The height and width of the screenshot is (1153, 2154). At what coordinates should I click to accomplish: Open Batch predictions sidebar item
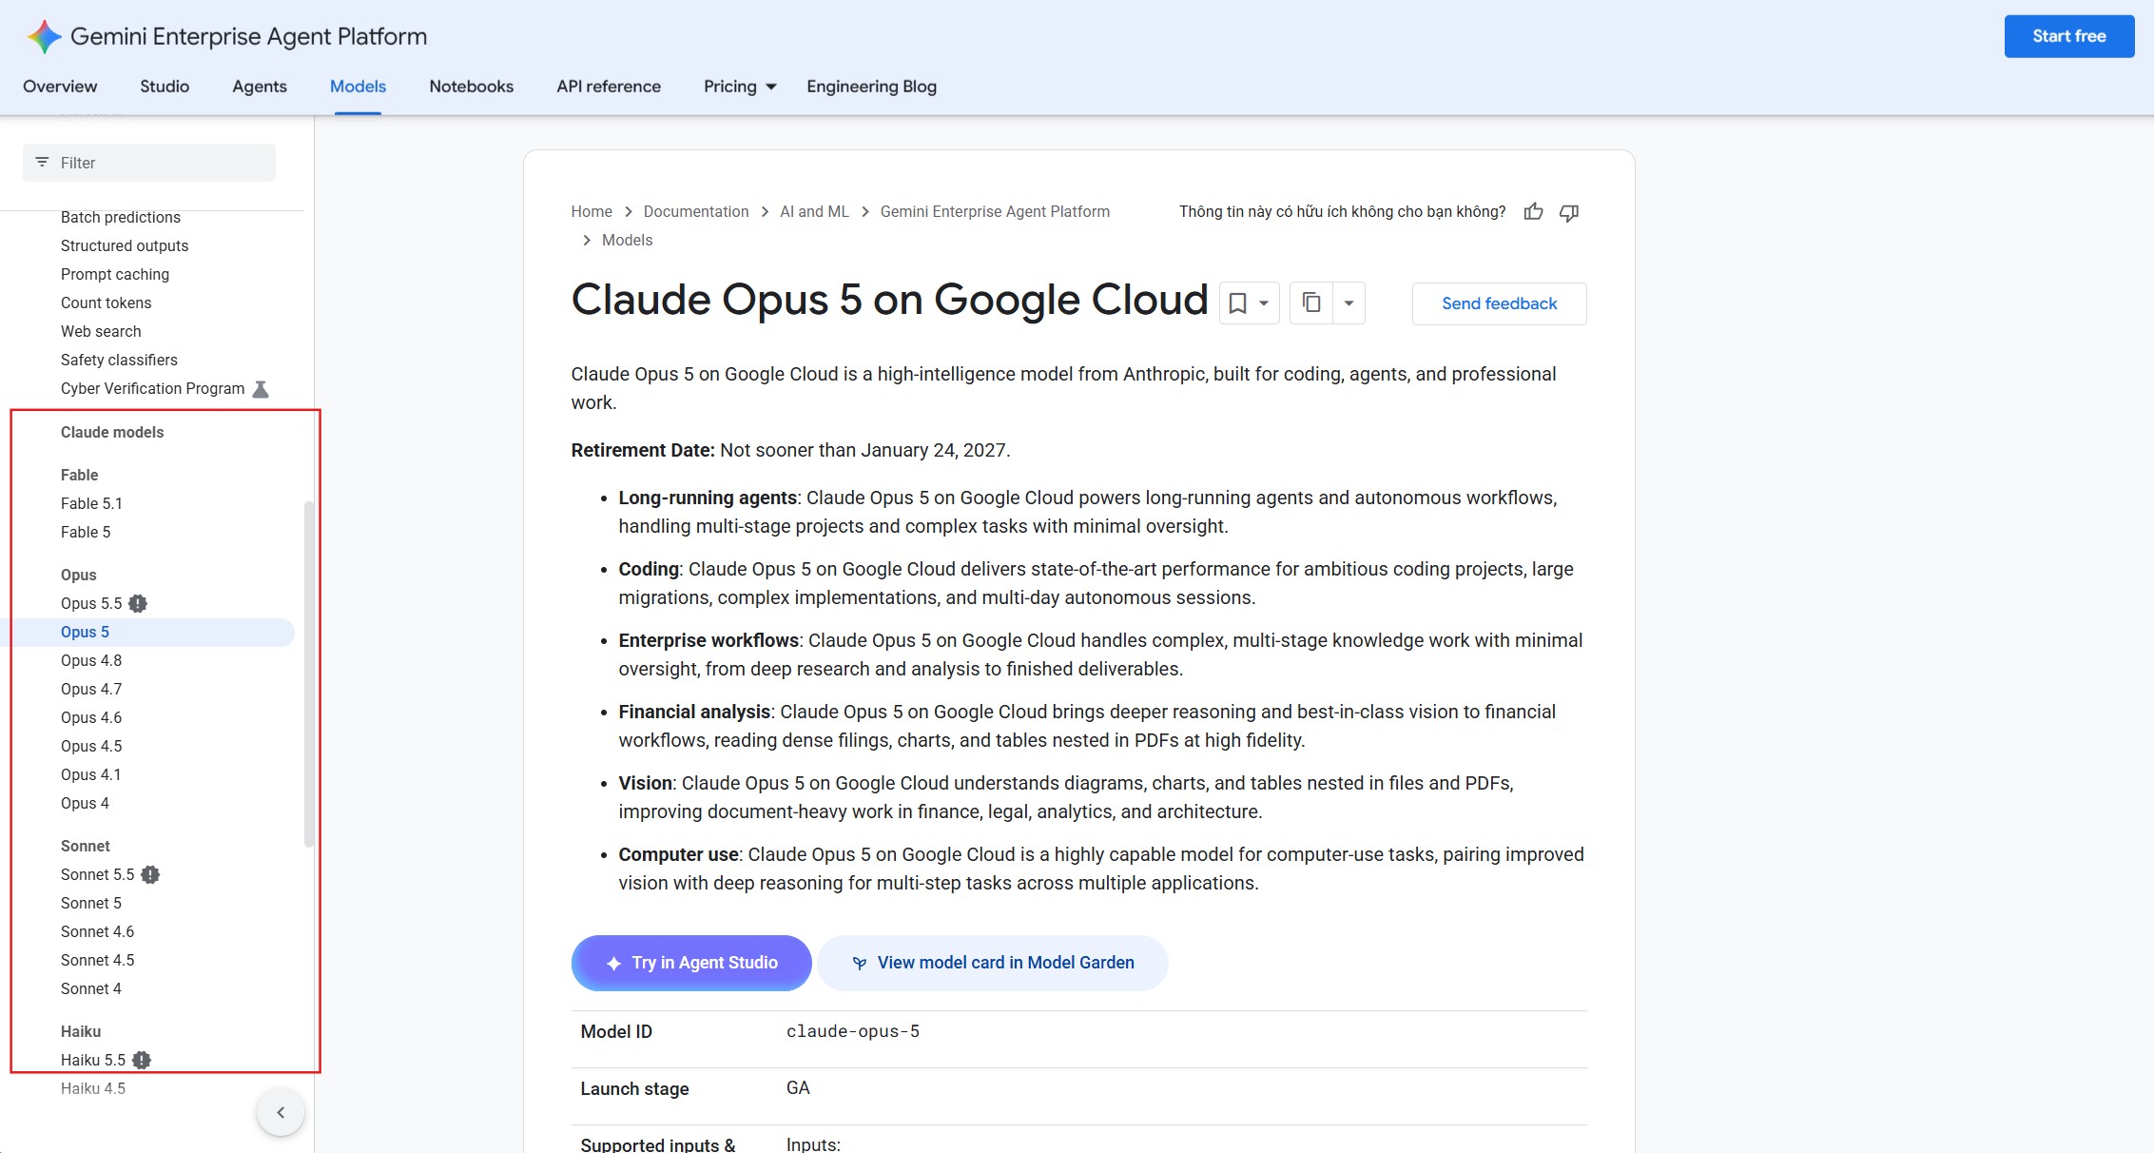pyautogui.click(x=121, y=217)
